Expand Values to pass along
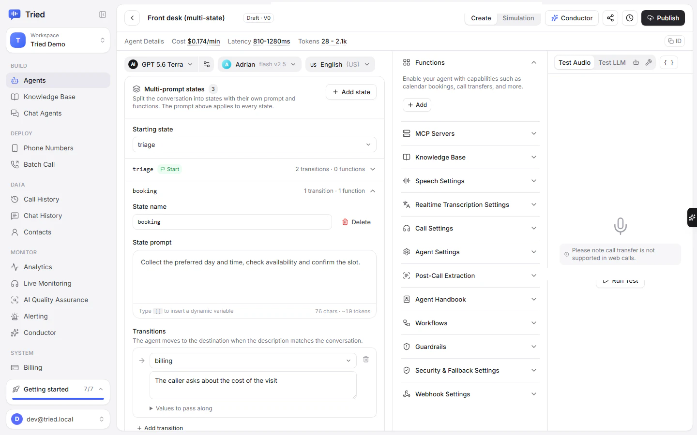 pyautogui.click(x=181, y=408)
